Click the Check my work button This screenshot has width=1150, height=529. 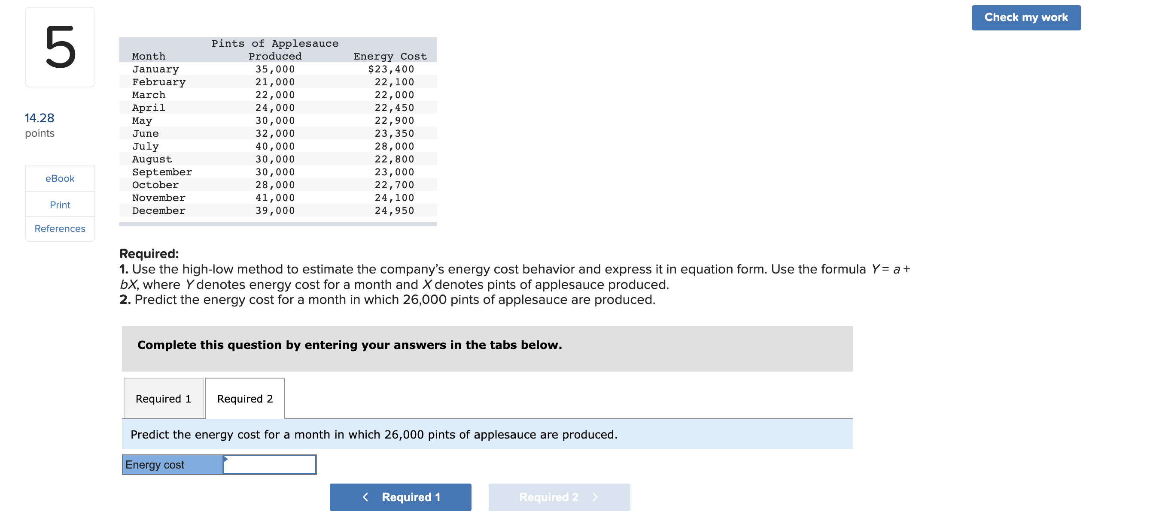pos(1025,18)
